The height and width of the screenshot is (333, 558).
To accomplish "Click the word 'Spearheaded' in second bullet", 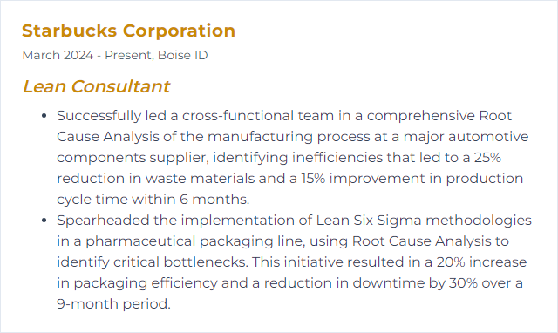I will [x=103, y=221].
